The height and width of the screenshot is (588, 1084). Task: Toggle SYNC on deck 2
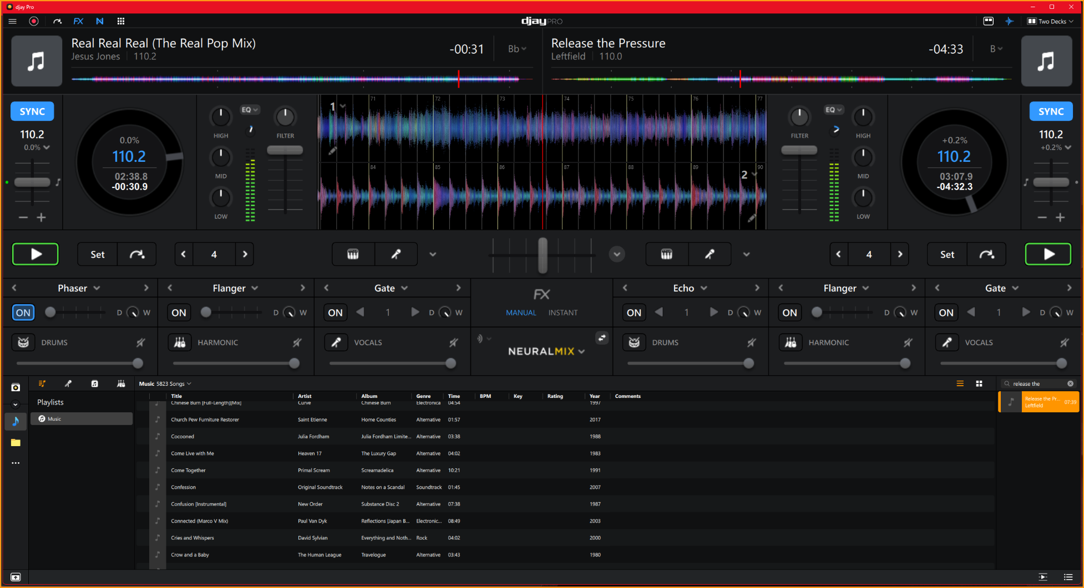coord(1051,111)
